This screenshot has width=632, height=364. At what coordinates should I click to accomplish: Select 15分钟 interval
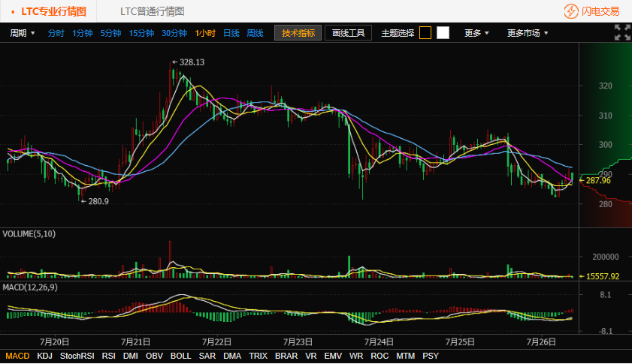point(141,33)
